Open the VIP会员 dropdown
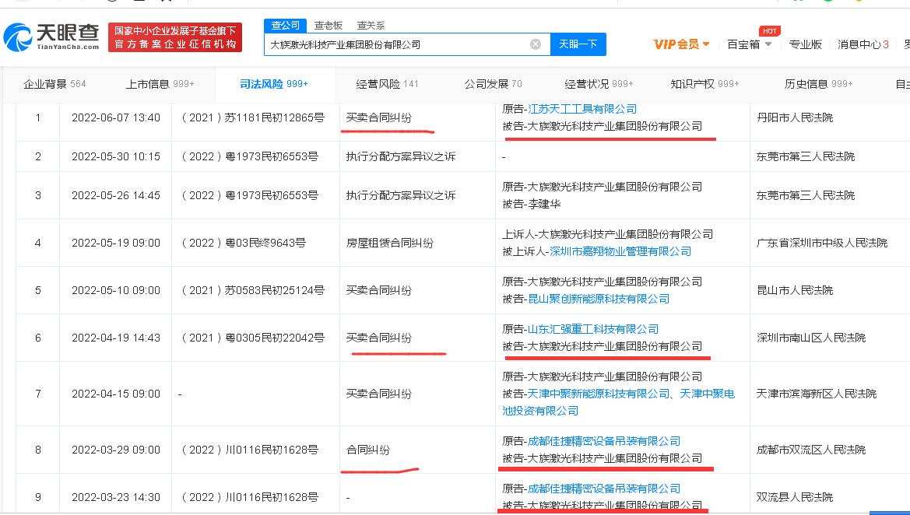Image resolution: width=910 pixels, height=515 pixels. pos(681,44)
